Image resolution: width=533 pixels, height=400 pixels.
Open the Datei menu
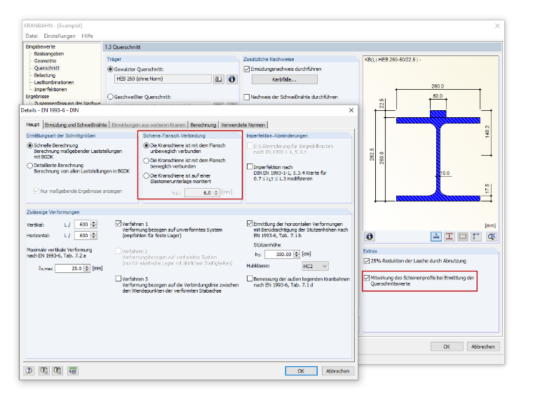tap(32, 36)
